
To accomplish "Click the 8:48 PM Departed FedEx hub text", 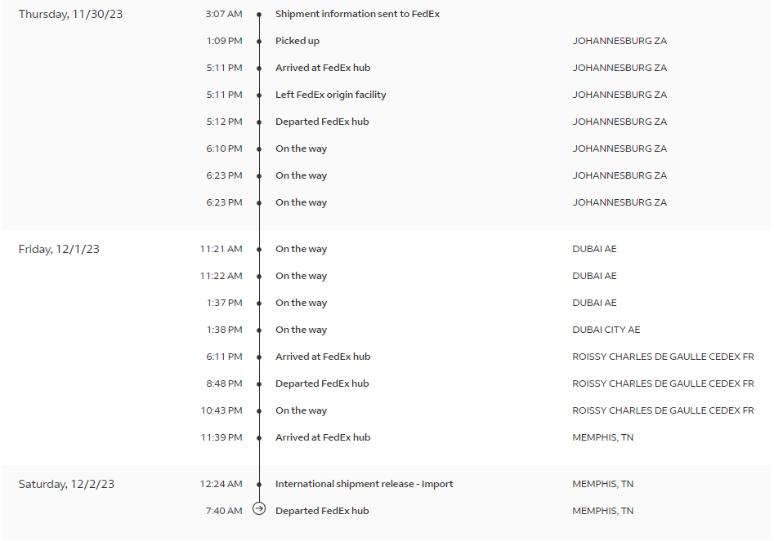I will tap(322, 384).
